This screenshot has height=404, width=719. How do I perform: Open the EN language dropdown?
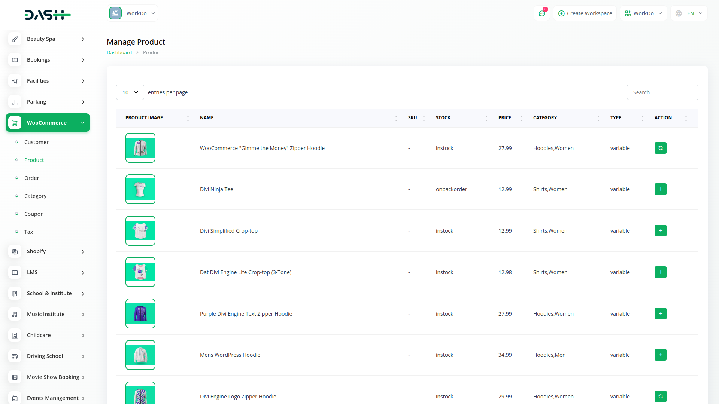(x=689, y=13)
